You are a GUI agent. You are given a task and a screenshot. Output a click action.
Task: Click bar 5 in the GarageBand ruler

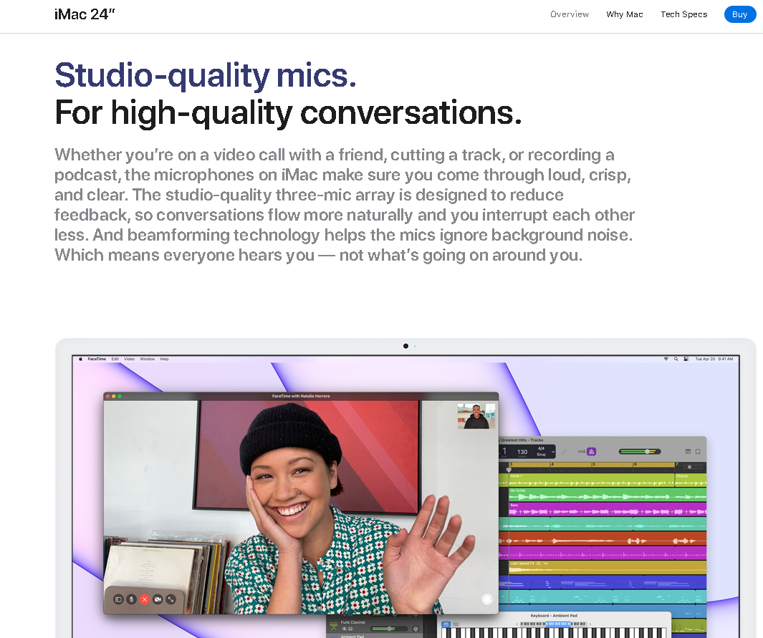594,465
